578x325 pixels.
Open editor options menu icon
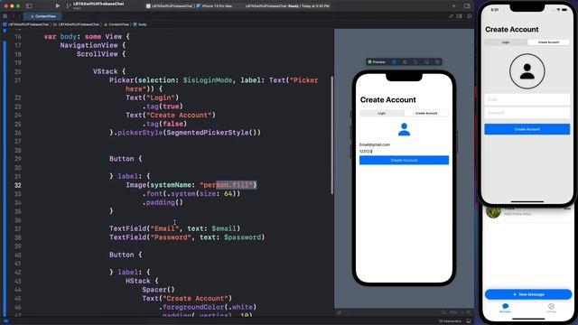460,16
